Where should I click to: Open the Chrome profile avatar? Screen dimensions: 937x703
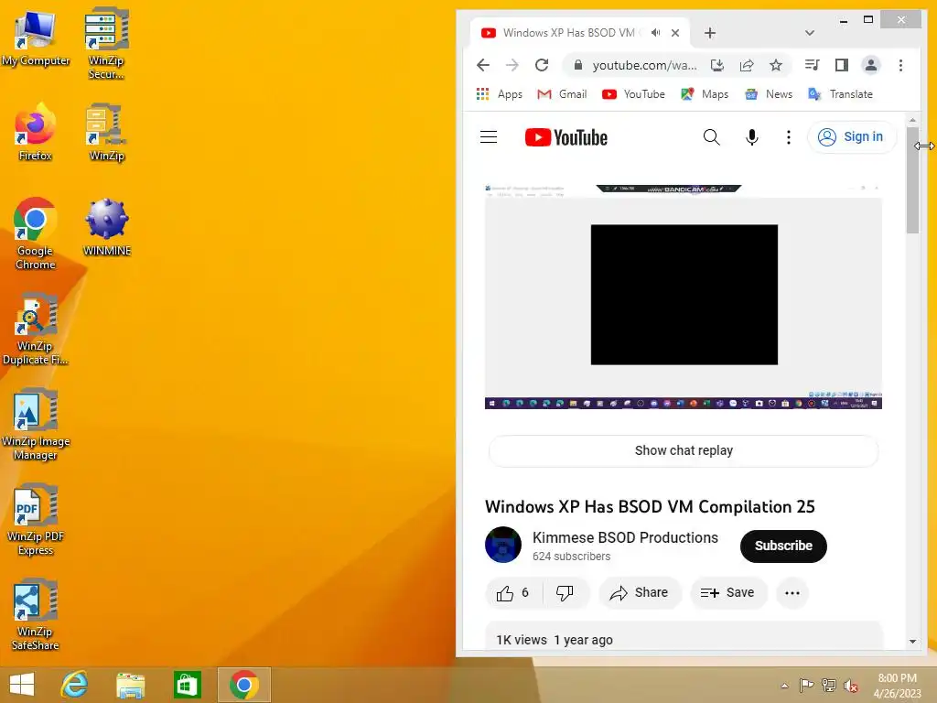point(871,65)
